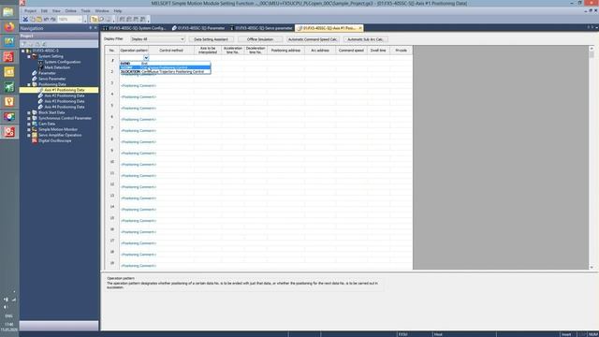This screenshot has height=337, width=599.
Task: Click the Operation pattern cell dropdown arrow
Action: (x=146, y=58)
